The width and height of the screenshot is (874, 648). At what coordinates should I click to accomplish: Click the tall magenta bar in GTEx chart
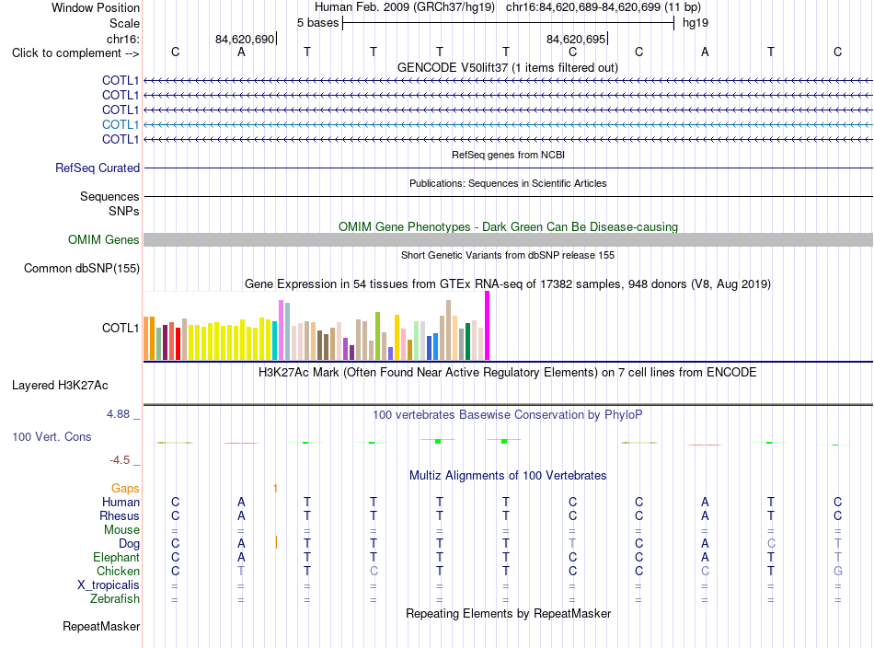488,326
